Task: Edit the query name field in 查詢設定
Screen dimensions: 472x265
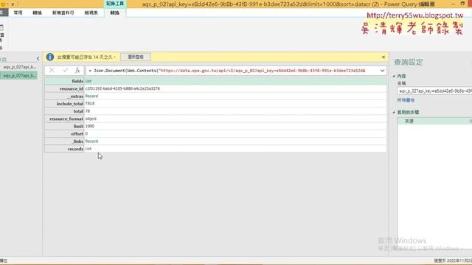Action: coord(434,91)
